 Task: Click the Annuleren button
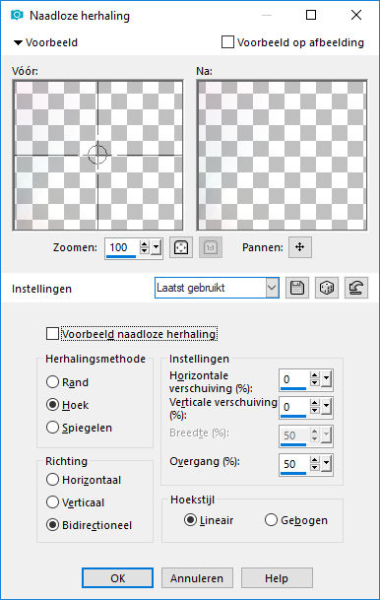[197, 577]
